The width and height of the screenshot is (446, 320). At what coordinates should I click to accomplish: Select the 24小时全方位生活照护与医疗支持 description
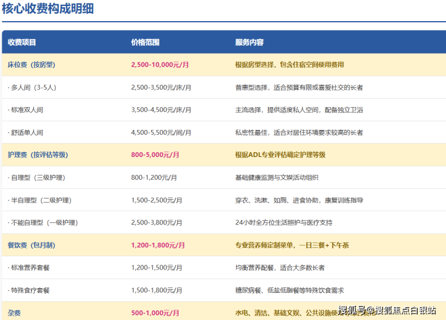pos(283,223)
